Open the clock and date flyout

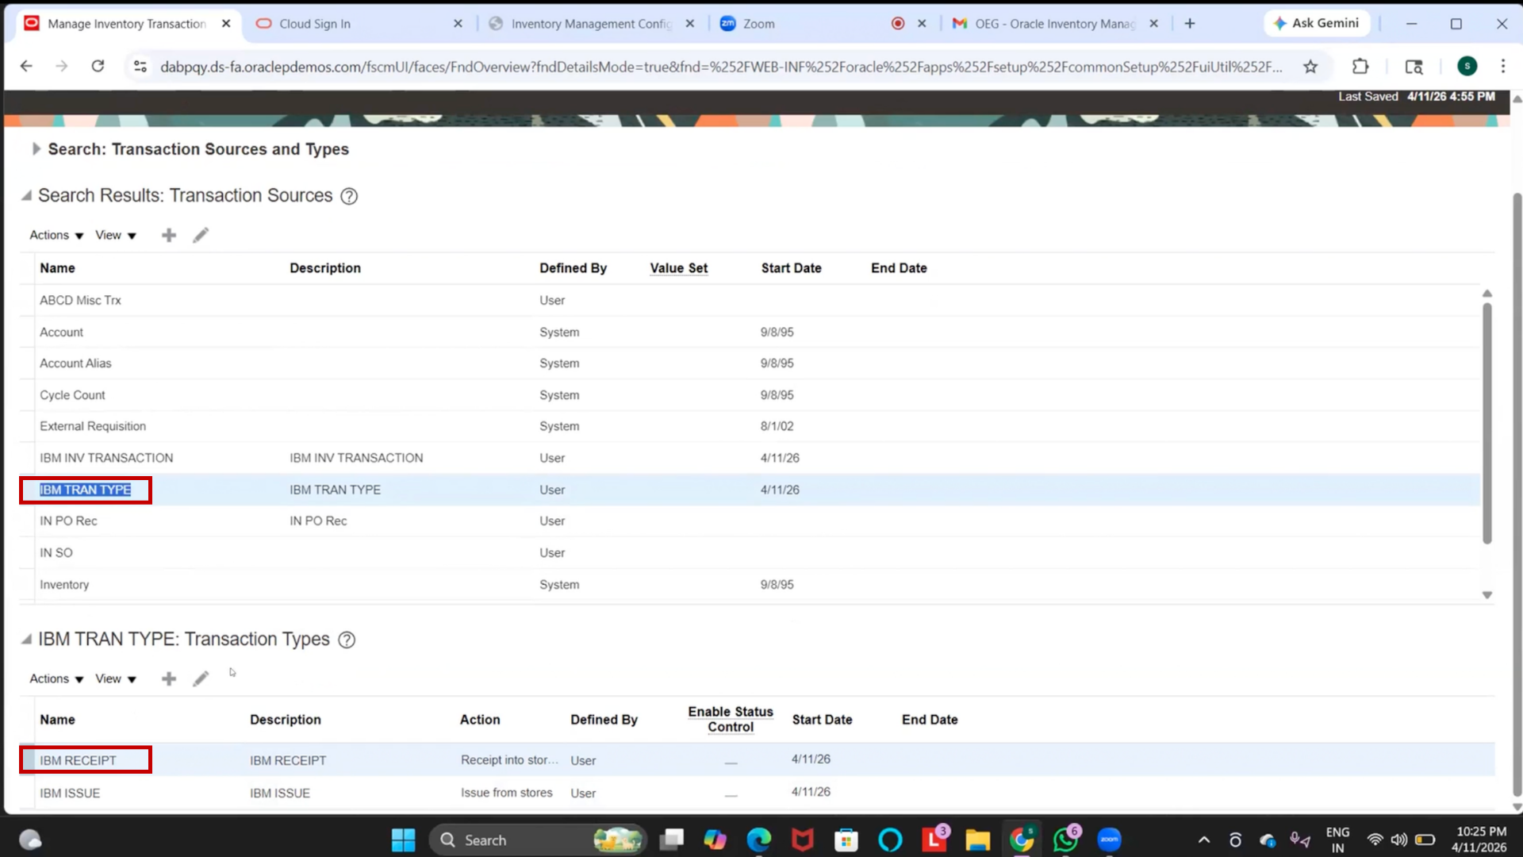(x=1480, y=840)
